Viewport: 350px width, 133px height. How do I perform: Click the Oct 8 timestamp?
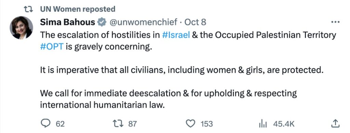tap(195, 22)
